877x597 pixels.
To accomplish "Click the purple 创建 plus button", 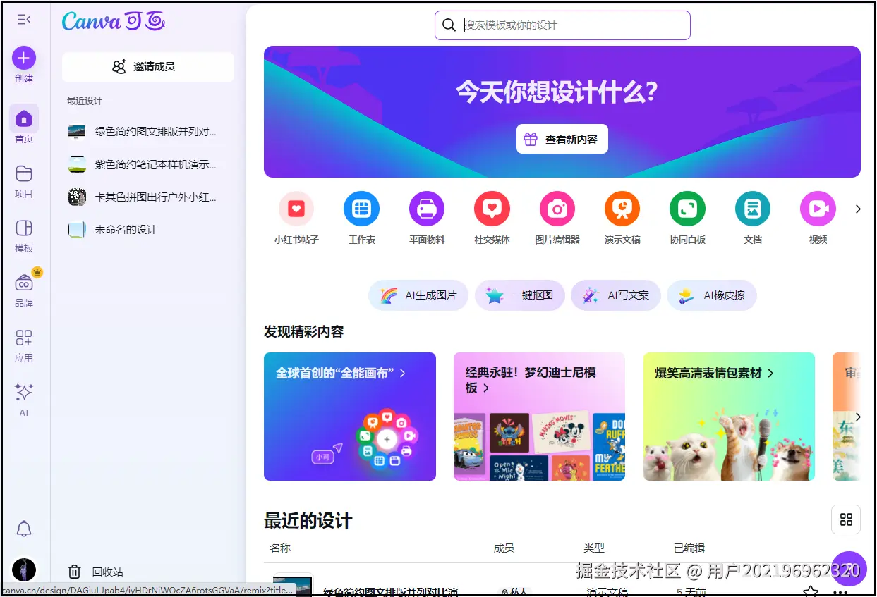I will [x=24, y=58].
